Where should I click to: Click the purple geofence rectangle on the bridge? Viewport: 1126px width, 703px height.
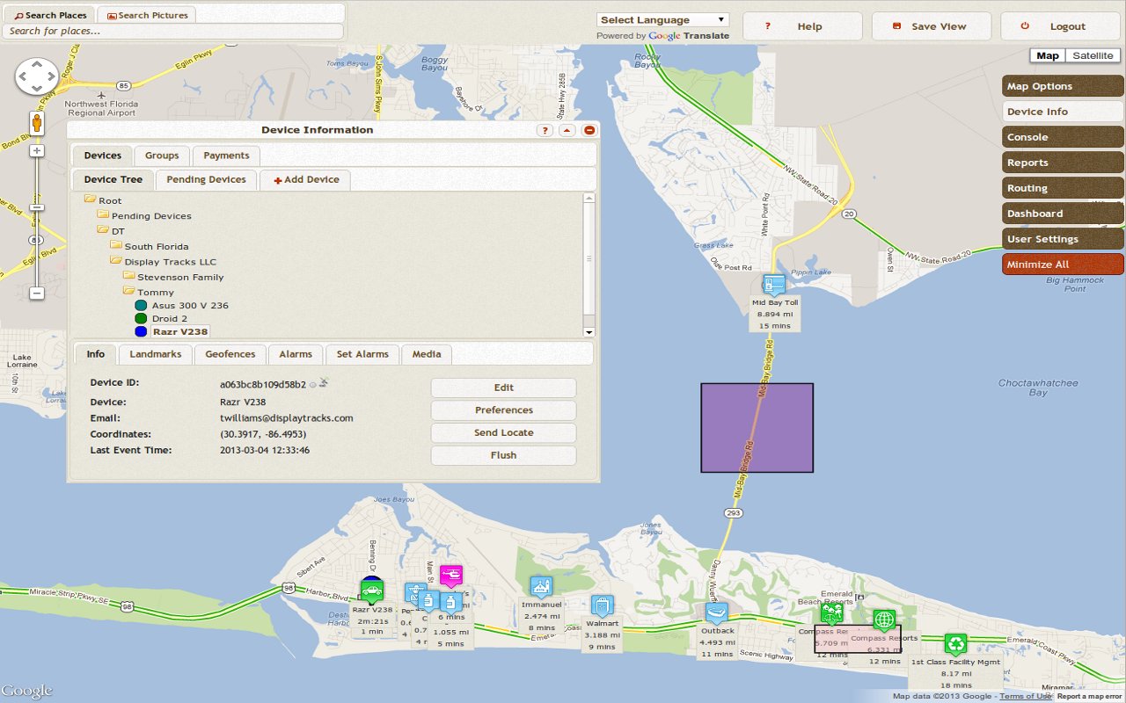tap(757, 428)
